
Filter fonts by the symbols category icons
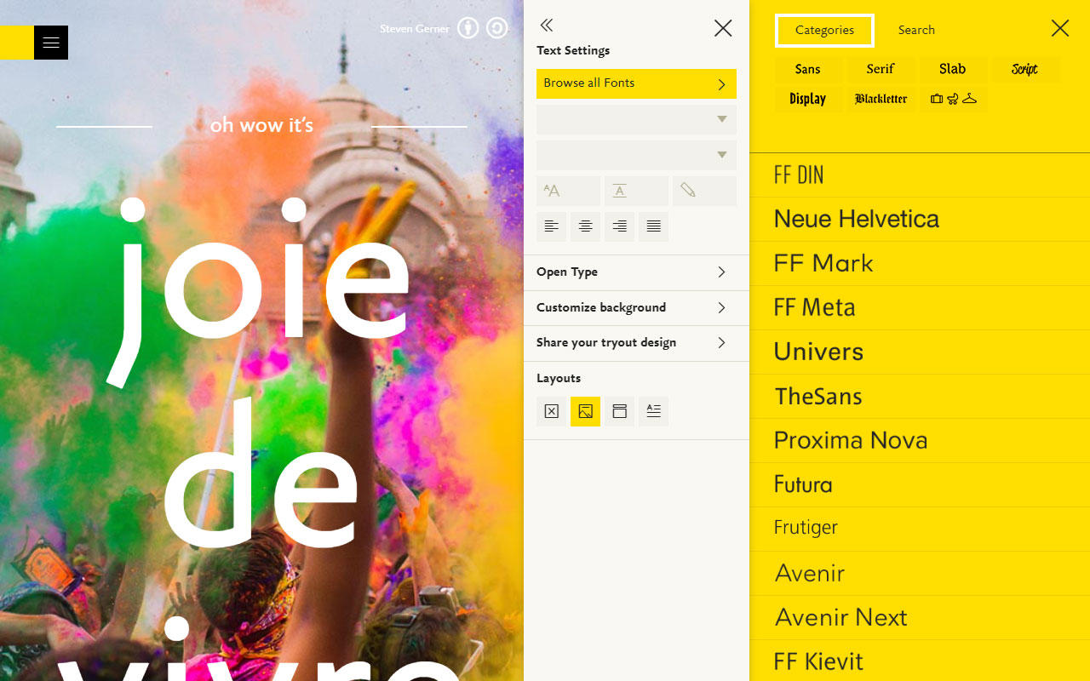pyautogui.click(x=953, y=100)
